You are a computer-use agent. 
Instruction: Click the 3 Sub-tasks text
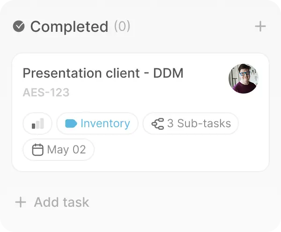pyautogui.click(x=199, y=123)
